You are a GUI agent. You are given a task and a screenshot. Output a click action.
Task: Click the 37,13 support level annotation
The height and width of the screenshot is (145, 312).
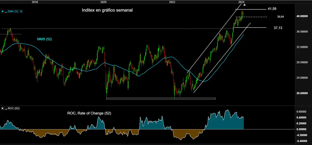278,28
